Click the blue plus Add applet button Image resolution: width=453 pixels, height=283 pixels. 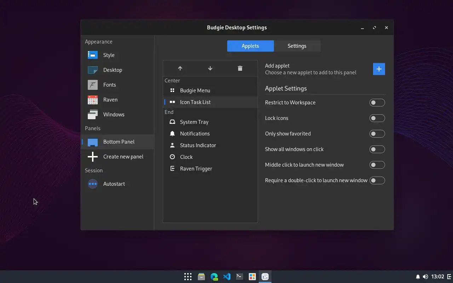coord(379,69)
